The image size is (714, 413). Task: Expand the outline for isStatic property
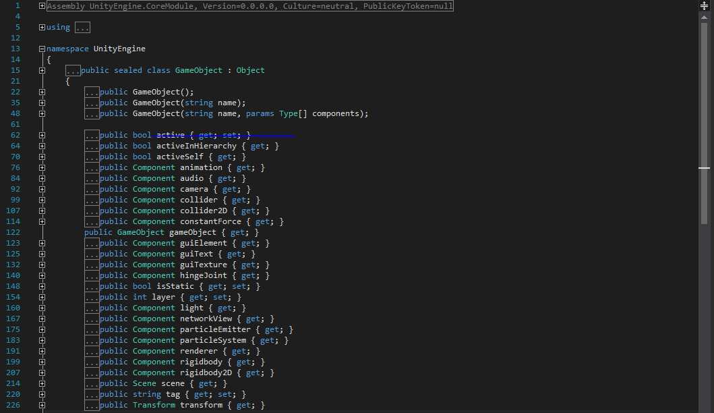coord(42,286)
